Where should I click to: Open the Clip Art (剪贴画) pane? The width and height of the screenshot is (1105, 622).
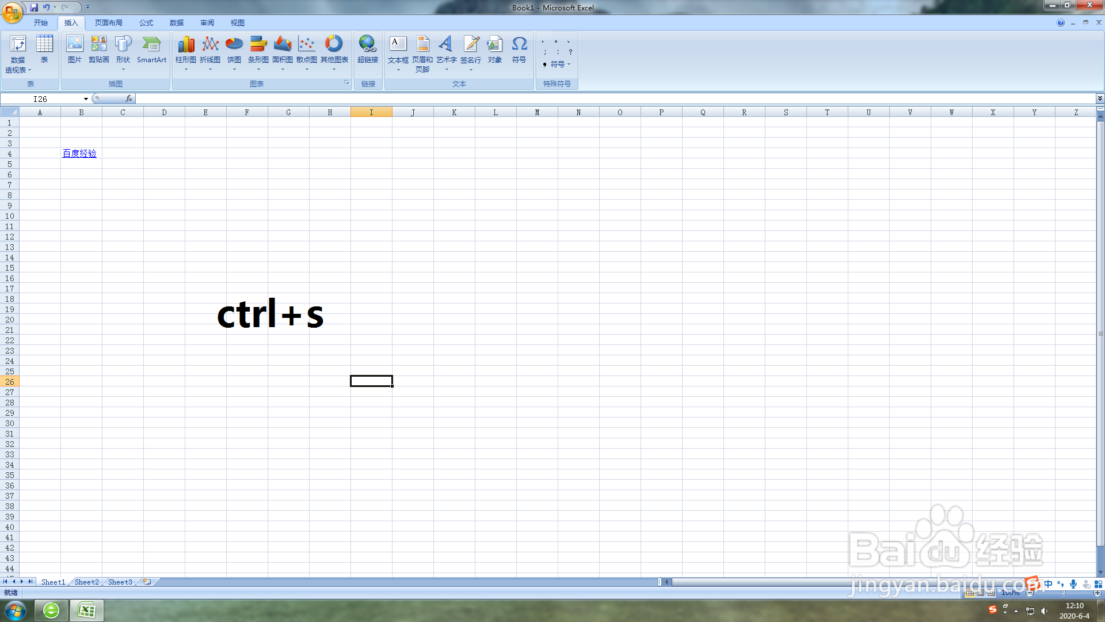pyautogui.click(x=98, y=51)
